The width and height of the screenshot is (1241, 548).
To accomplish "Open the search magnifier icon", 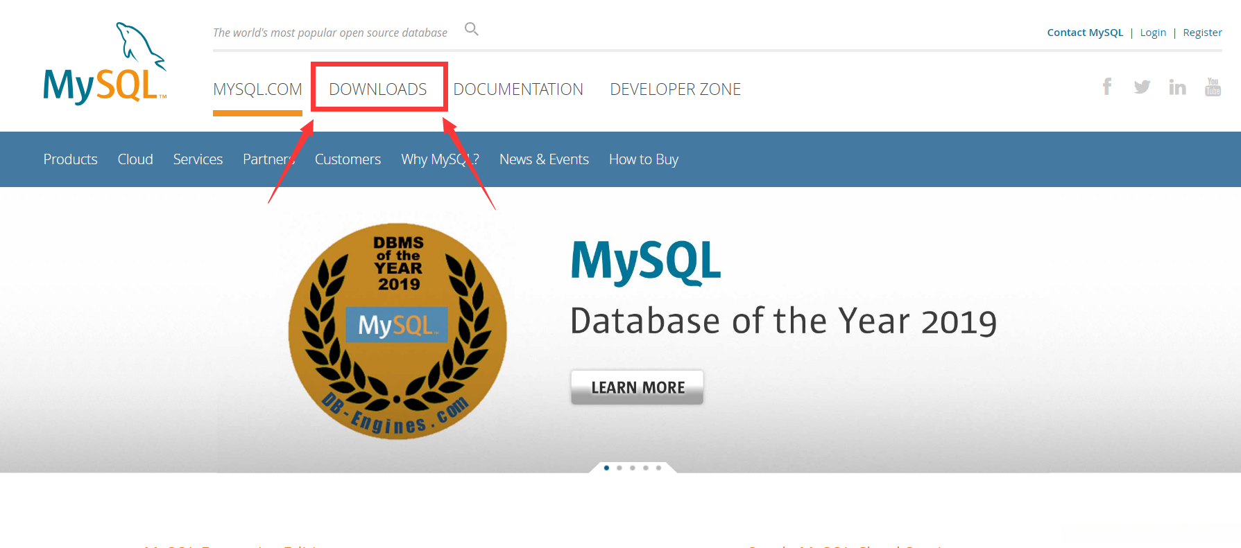I will [472, 29].
